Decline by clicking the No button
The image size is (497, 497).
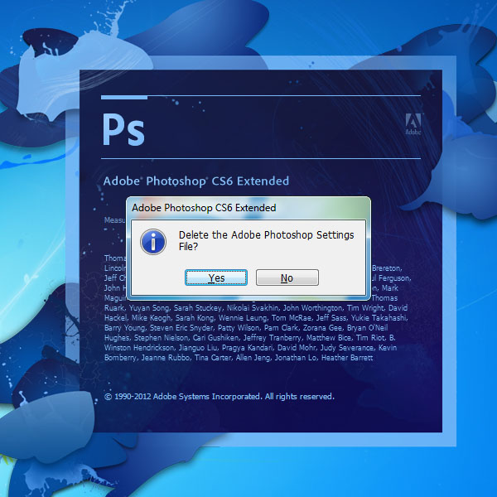pos(287,277)
